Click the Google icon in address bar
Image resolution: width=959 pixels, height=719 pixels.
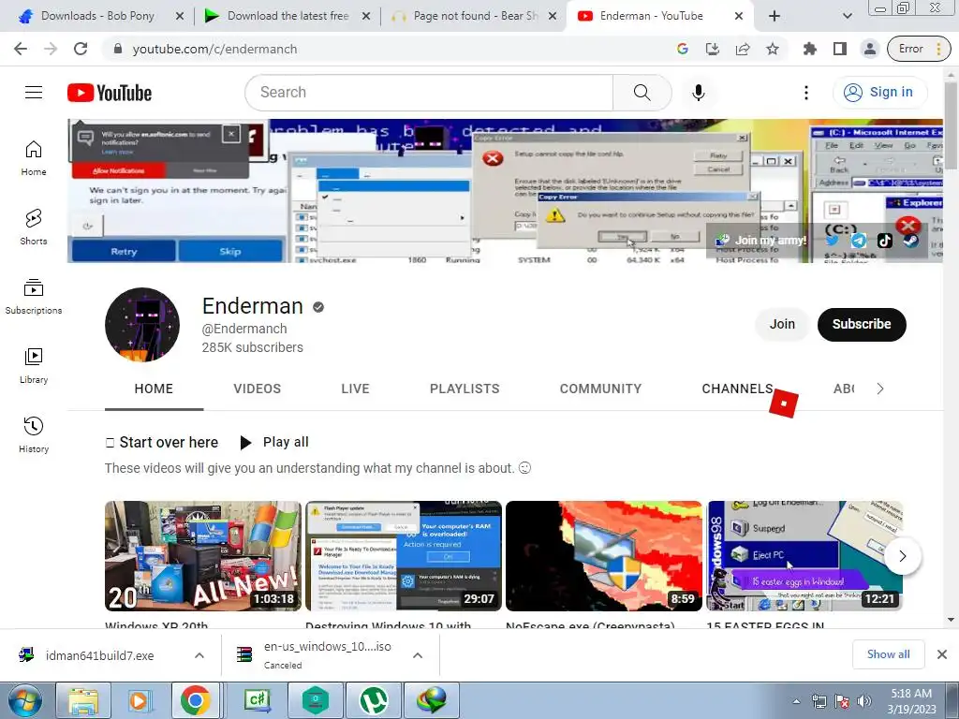683,49
